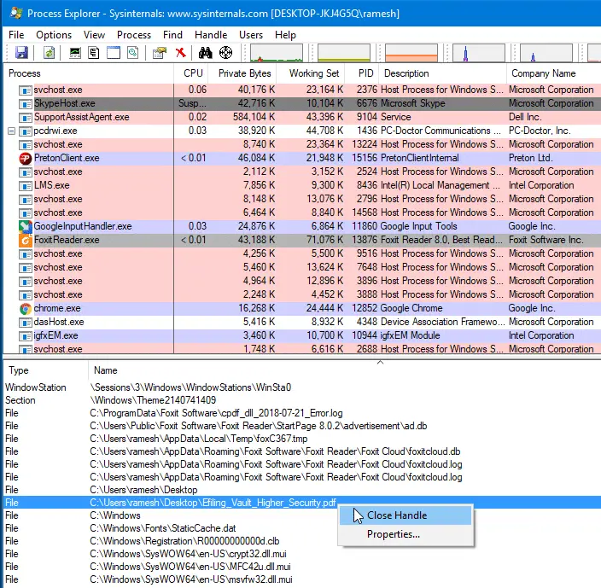This screenshot has width=601, height=588.
Task: Select the SkypeHost.exe process row
Action: coord(302,103)
